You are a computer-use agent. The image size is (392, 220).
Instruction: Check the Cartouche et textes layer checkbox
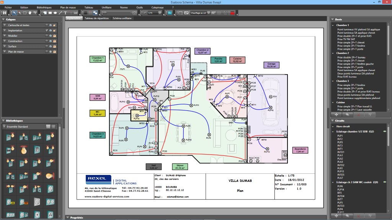[x=46, y=25]
